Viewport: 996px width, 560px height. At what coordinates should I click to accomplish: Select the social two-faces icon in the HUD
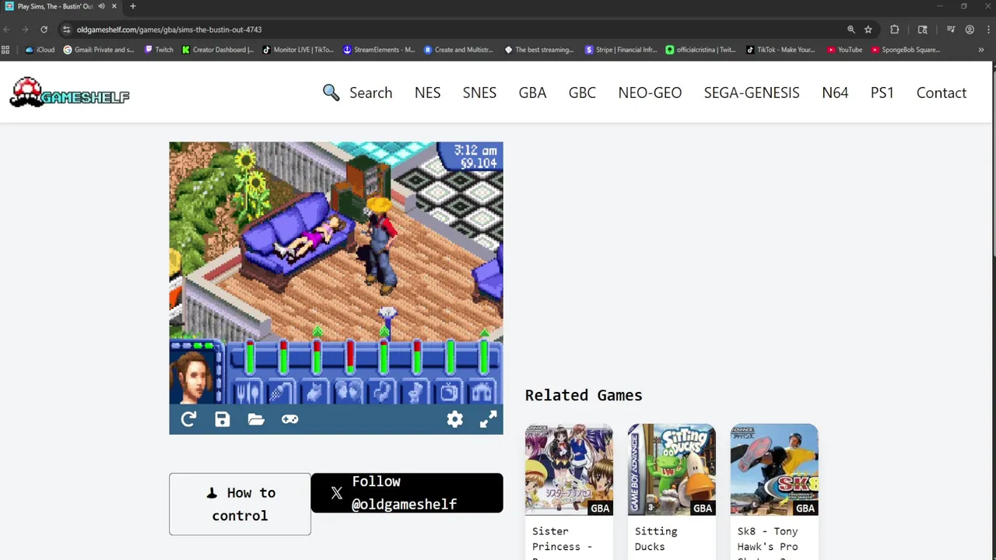pyautogui.click(x=349, y=392)
